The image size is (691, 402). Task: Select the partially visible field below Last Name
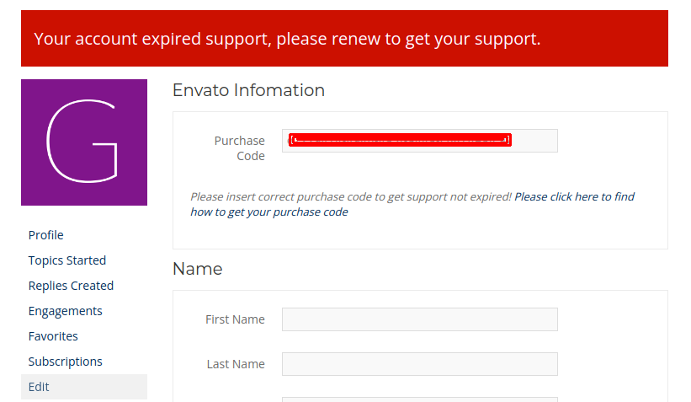pyautogui.click(x=419, y=399)
